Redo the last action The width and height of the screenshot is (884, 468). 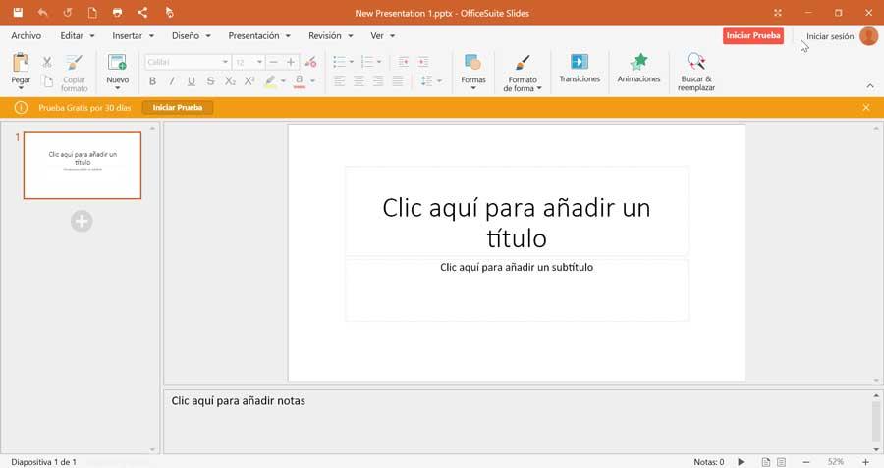[68, 13]
